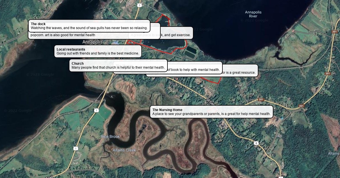This screenshot has height=178, width=340.
Task: Click the St George street name label
Action: click(x=211, y=102)
